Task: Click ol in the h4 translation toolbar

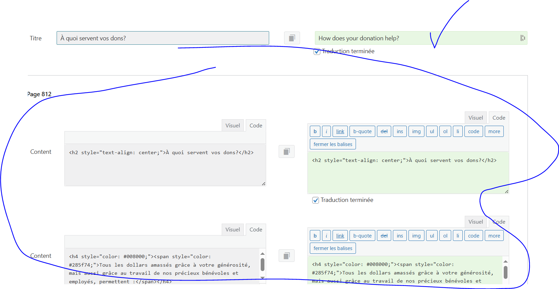Action: coord(445,236)
